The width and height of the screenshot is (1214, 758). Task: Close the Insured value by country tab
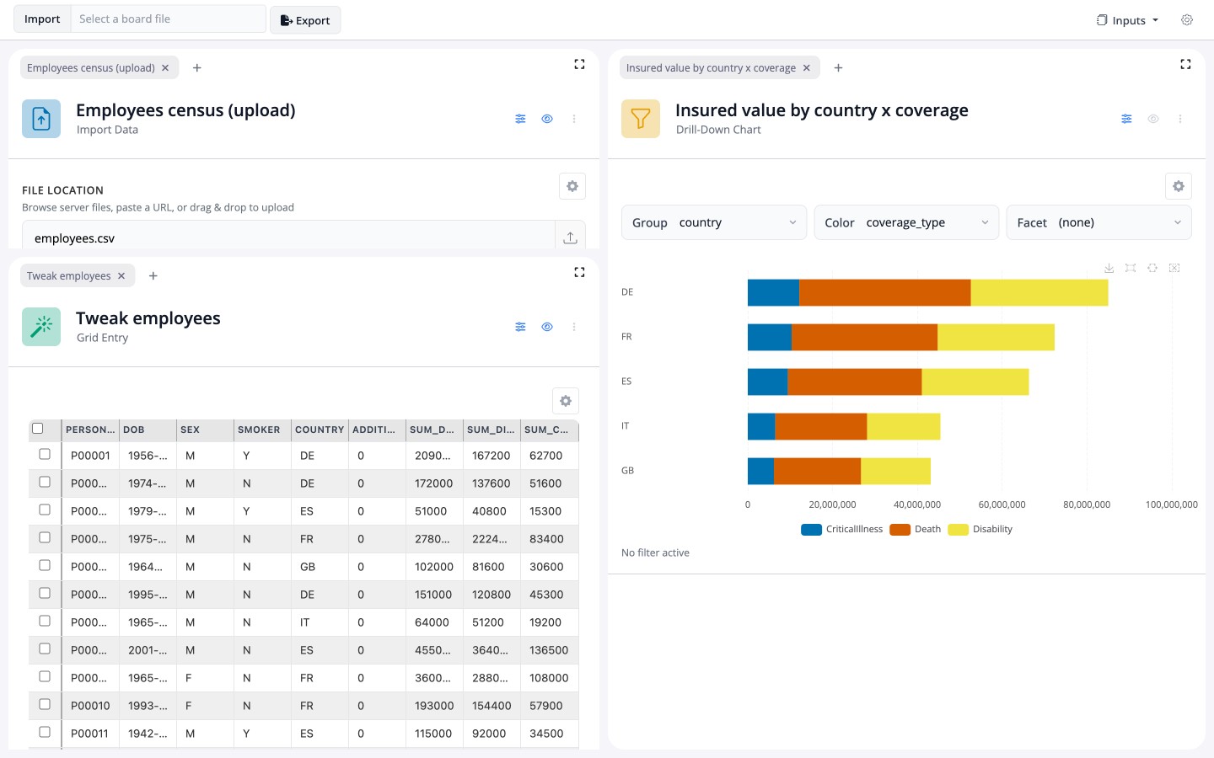tap(807, 68)
